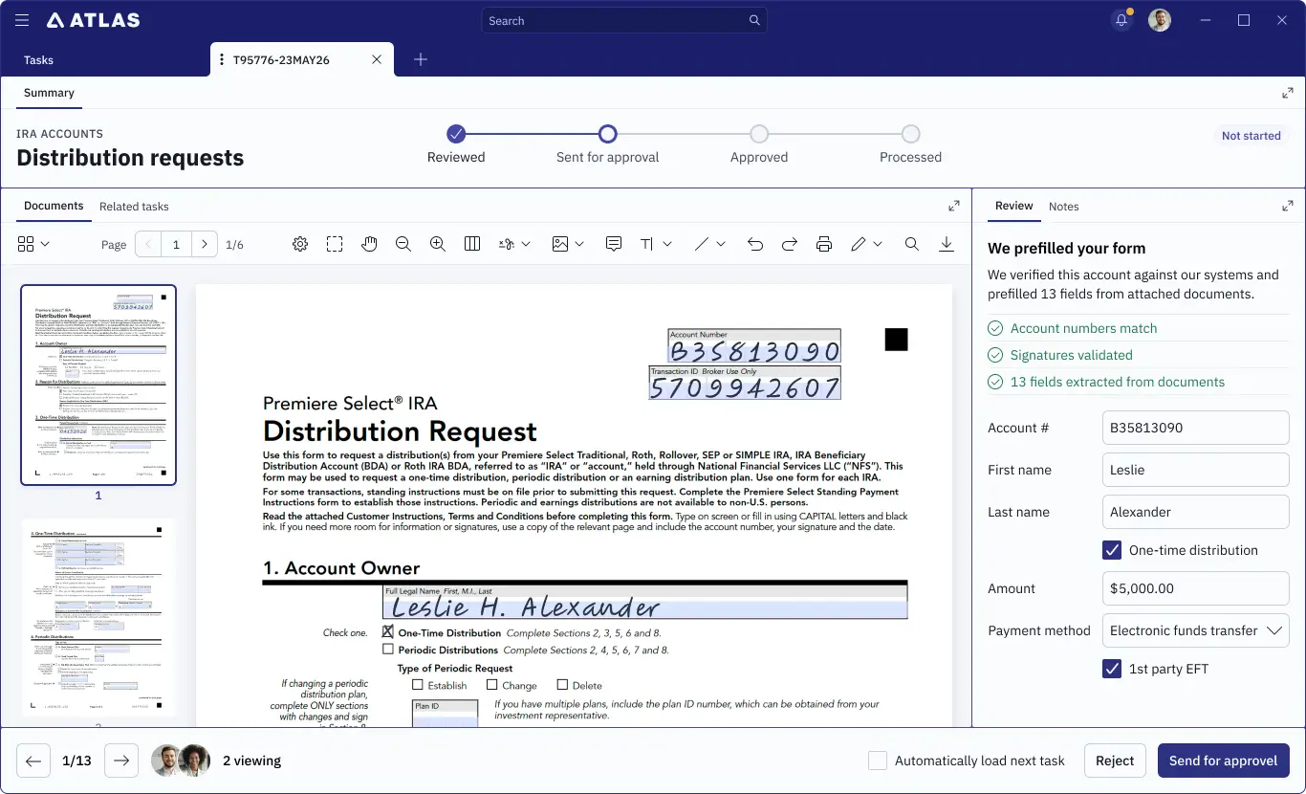Open tab options for T95776-23MAY26

point(222,59)
